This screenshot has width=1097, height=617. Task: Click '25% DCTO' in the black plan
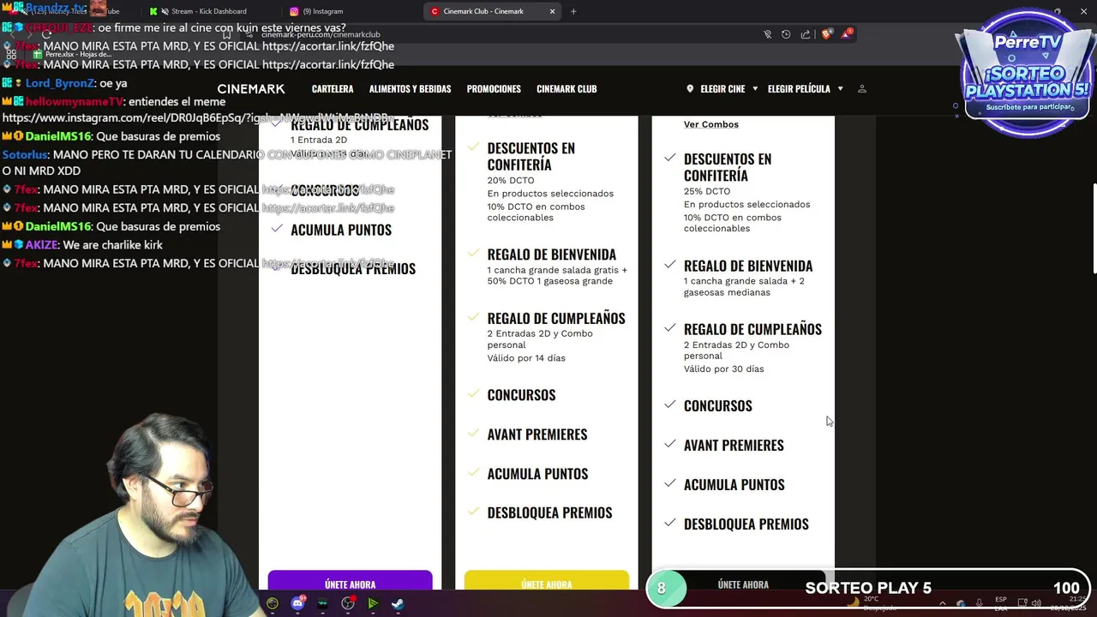[x=707, y=191]
